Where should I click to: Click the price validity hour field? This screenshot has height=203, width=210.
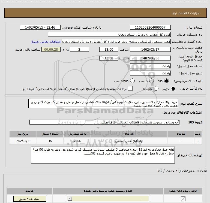coord(109,58)
